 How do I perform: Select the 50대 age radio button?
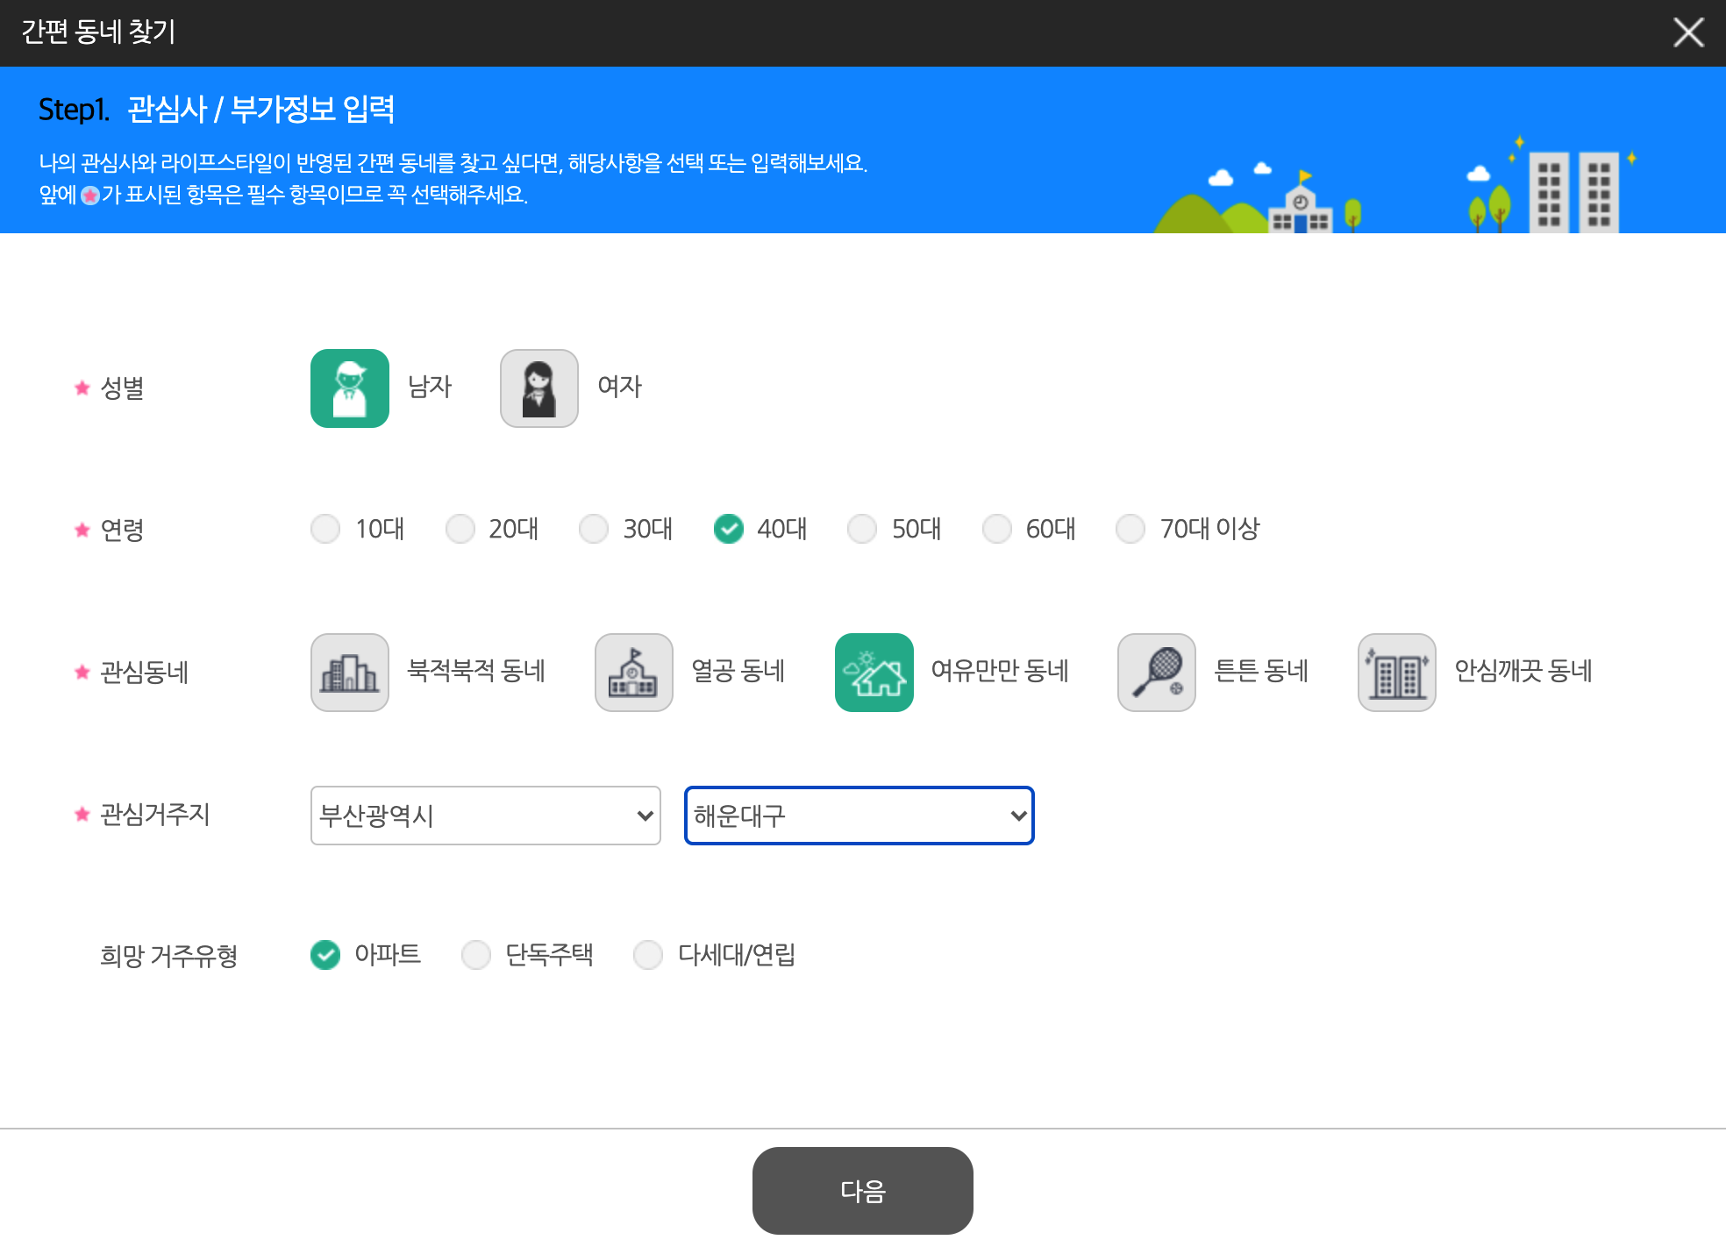tap(862, 529)
